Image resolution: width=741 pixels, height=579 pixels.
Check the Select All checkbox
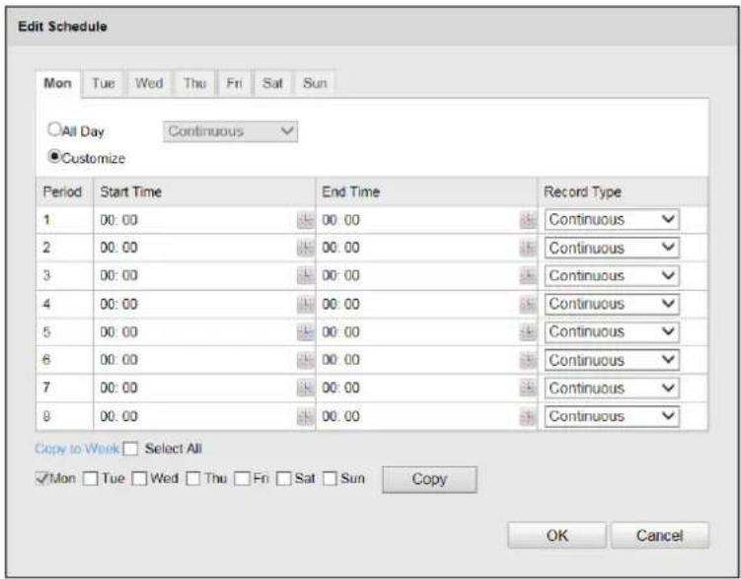(130, 449)
